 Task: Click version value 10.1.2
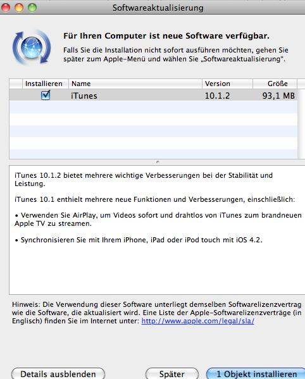tap(217, 96)
